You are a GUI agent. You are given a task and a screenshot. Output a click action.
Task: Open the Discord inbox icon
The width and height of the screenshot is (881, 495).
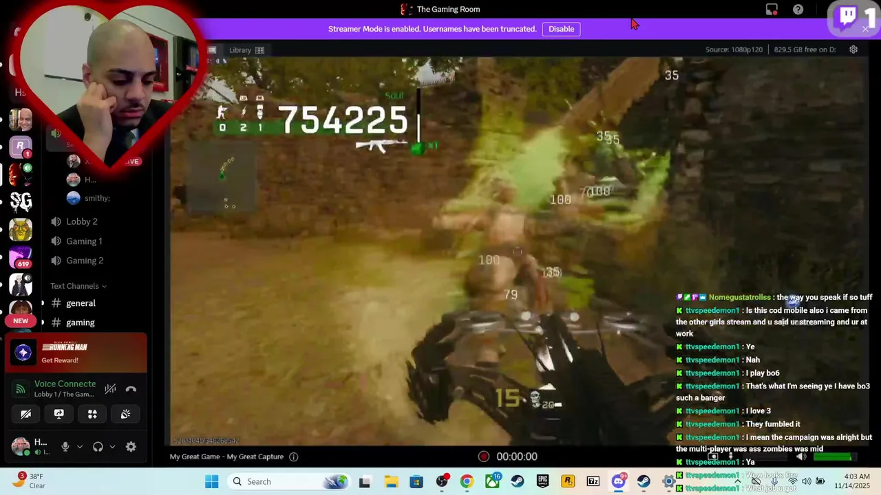772,10
